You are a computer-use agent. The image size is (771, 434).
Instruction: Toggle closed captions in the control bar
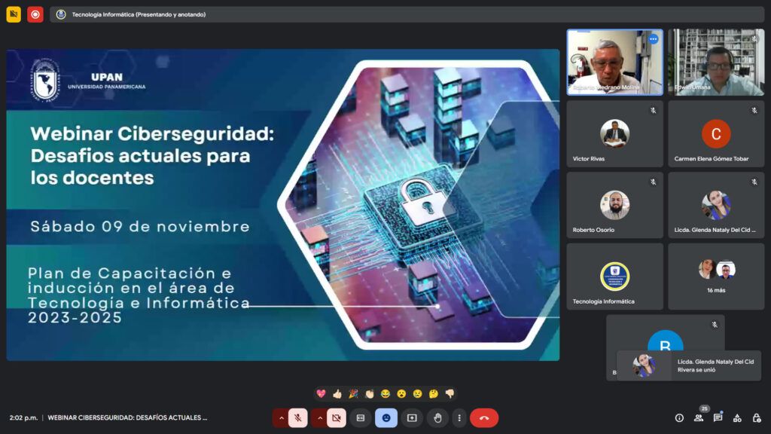tap(361, 417)
